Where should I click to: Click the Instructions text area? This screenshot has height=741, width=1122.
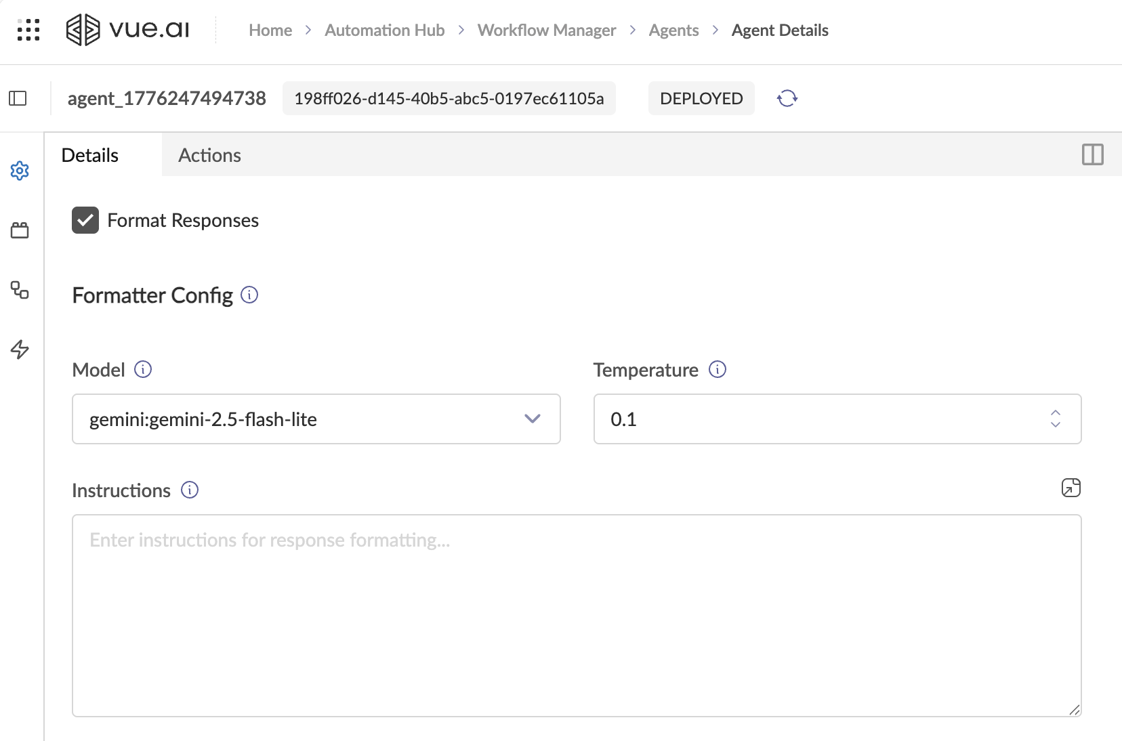coord(577,616)
